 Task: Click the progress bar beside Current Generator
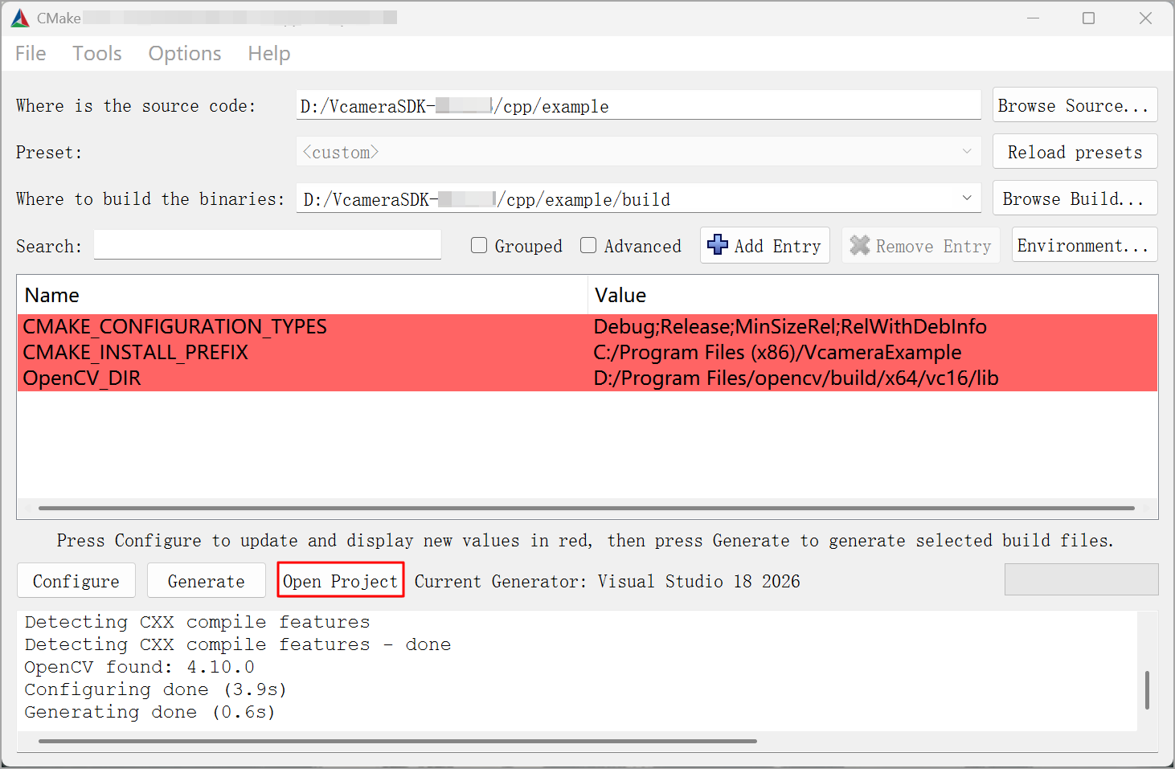(x=1081, y=579)
